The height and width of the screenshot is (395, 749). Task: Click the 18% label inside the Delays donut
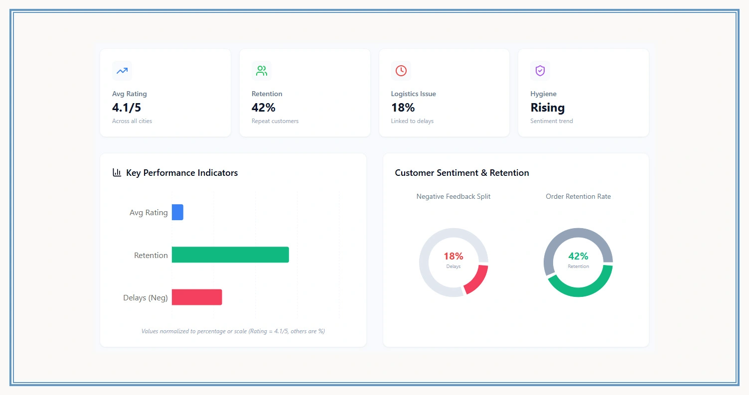453,256
